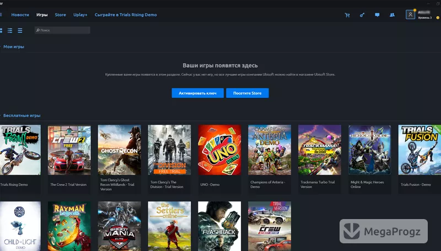
Task: Open Flashback Demo cover
Action: 219,226
